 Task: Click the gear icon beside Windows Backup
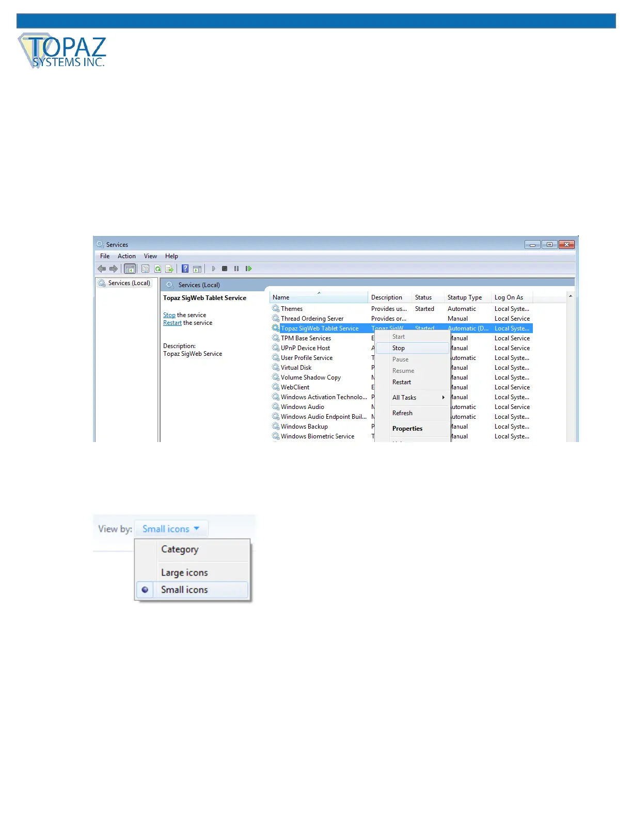pyautogui.click(x=276, y=426)
